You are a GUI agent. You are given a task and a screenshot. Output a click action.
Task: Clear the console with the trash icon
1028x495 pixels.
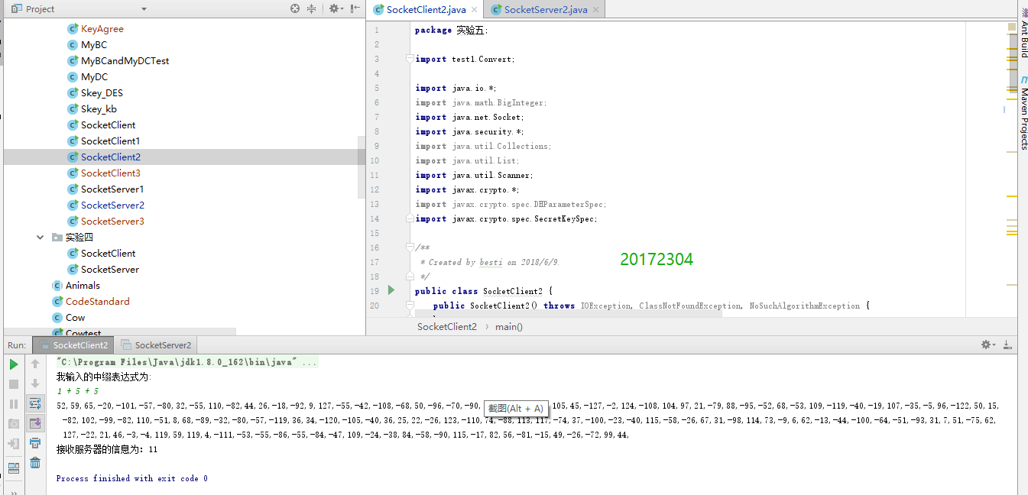pos(35,463)
